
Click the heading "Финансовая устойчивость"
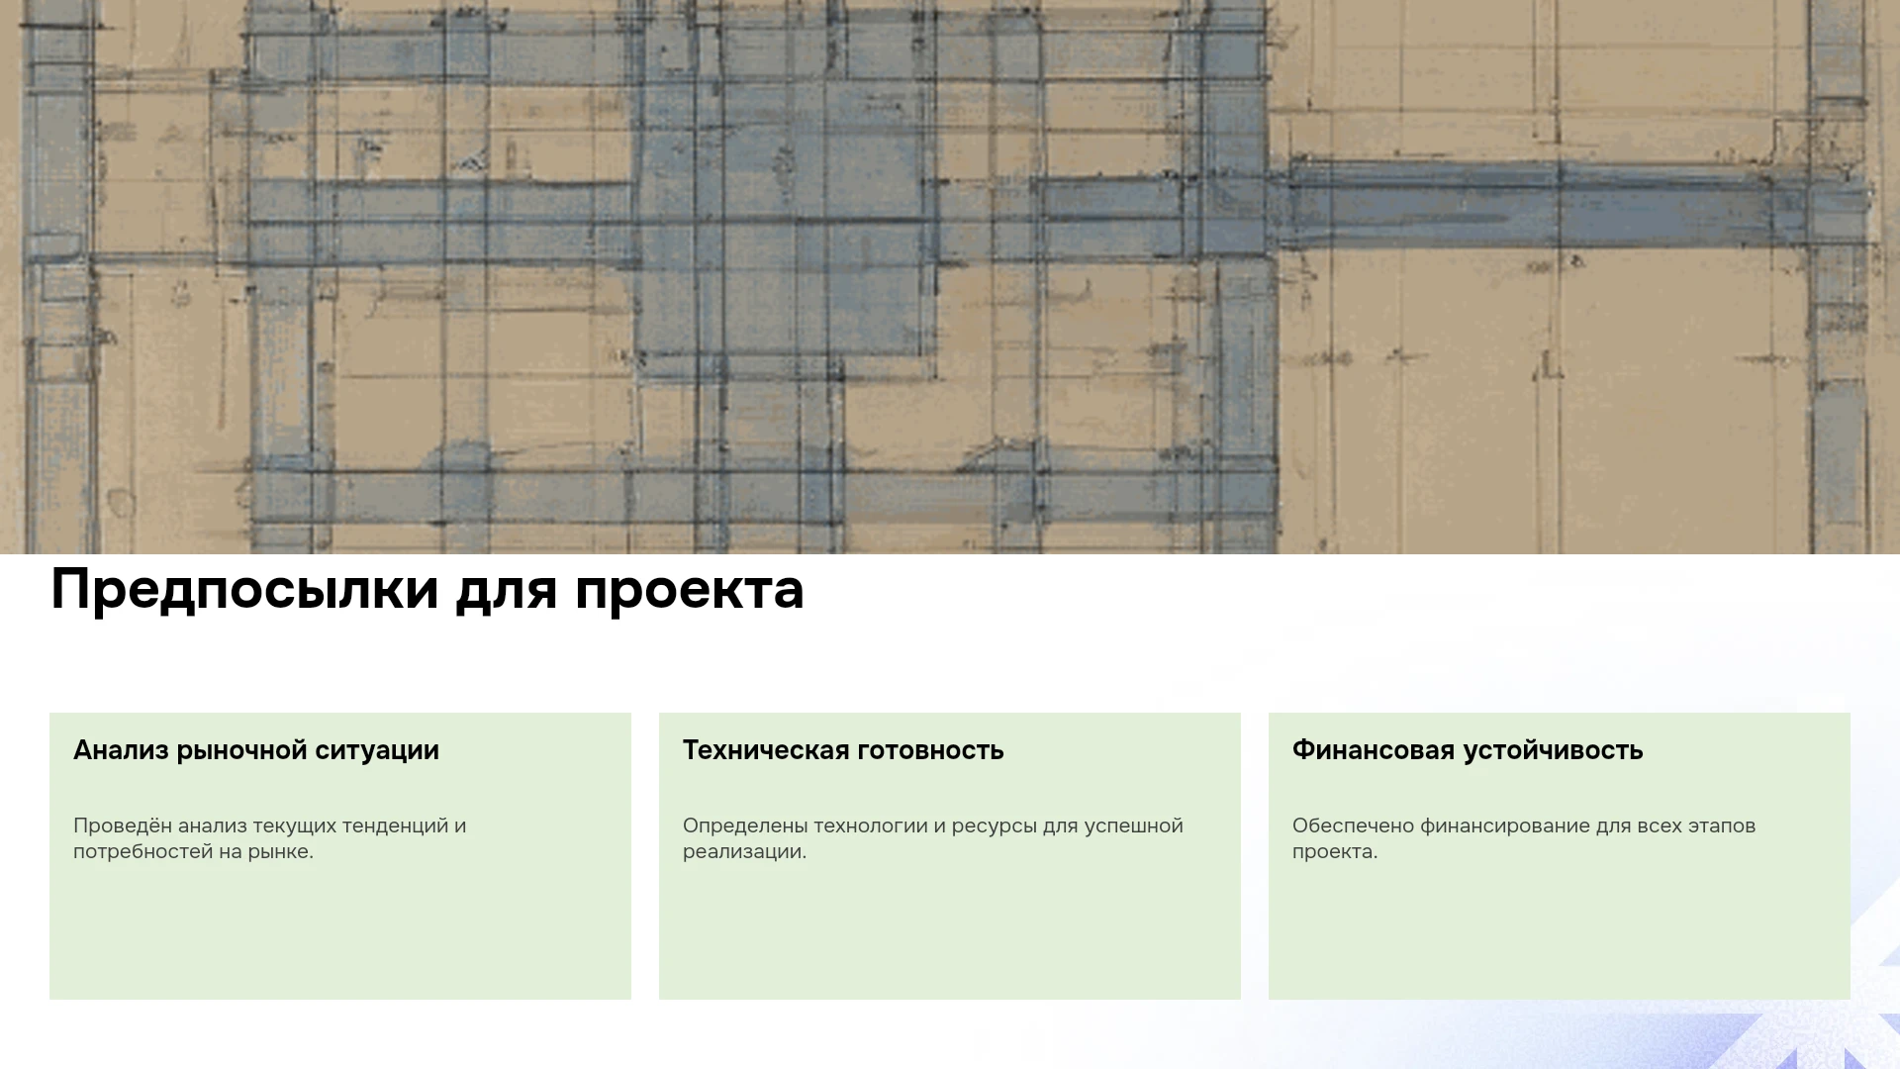[x=1468, y=750]
